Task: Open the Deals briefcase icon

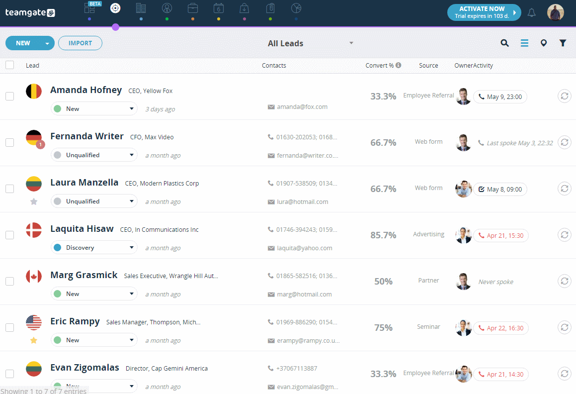Action: (193, 8)
